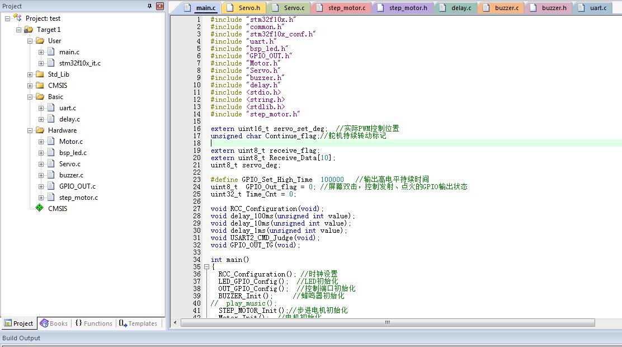The width and height of the screenshot is (622, 347).
Task: Expand the Motor.c tree node
Action: click(41, 142)
